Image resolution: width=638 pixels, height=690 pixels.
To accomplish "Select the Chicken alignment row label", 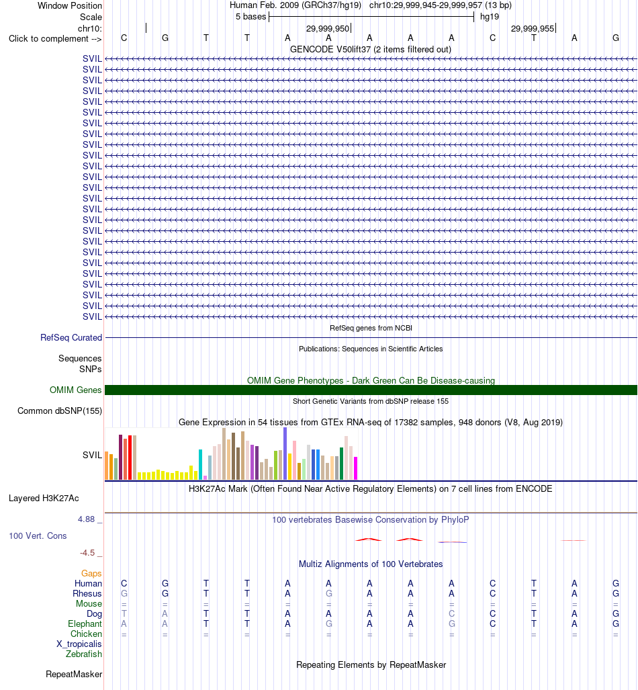I will [86, 634].
